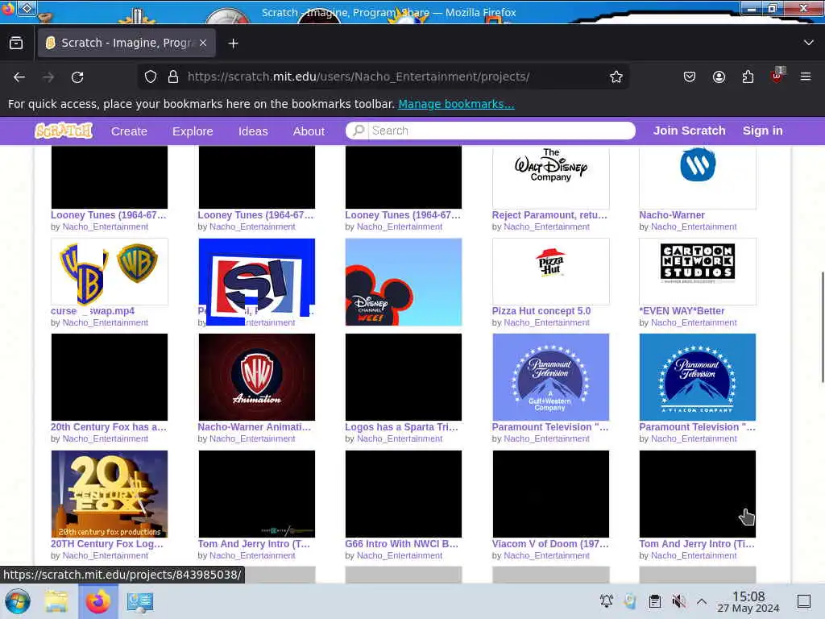The width and height of the screenshot is (825, 619).
Task: Open the Pizza Hut logo thumbnail
Action: [x=551, y=272]
